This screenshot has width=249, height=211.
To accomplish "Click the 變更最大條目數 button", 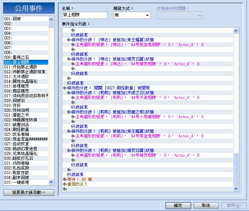I will 29,192.
